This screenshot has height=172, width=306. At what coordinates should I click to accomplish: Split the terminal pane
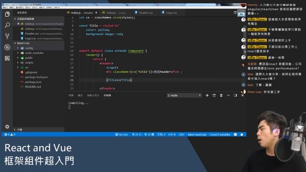(x=214, y=96)
